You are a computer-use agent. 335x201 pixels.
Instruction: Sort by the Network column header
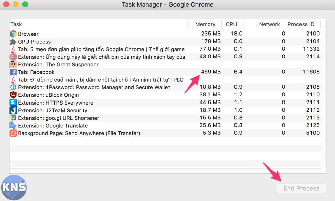point(269,24)
